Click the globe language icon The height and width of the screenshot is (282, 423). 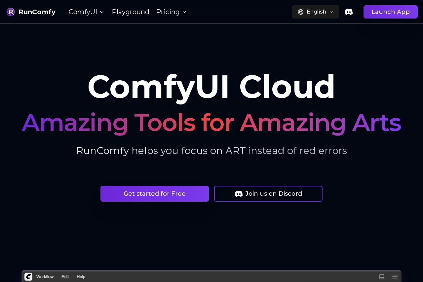coord(301,12)
